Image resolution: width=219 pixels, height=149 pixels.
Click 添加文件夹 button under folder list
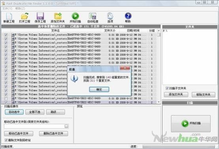[176, 95]
